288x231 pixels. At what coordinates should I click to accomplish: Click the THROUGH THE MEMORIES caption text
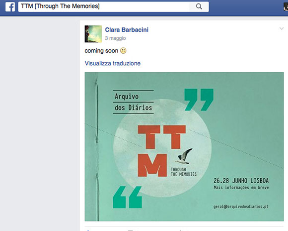point(184,172)
